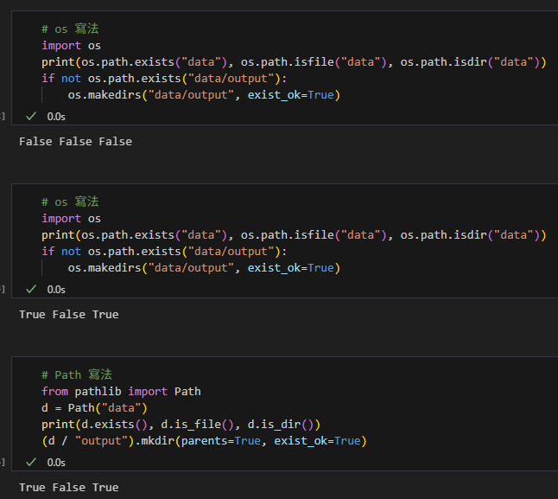The height and width of the screenshot is (499, 558).
Task: Click the "# Path 寫法" comment line
Action: (x=77, y=374)
